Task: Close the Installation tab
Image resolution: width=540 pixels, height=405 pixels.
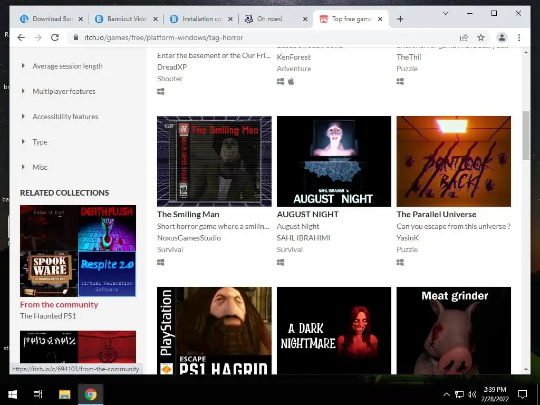Action: click(x=230, y=19)
